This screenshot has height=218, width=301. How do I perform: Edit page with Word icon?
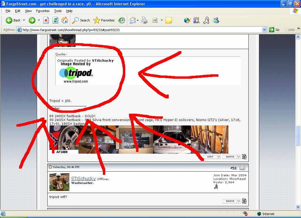tap(155, 20)
